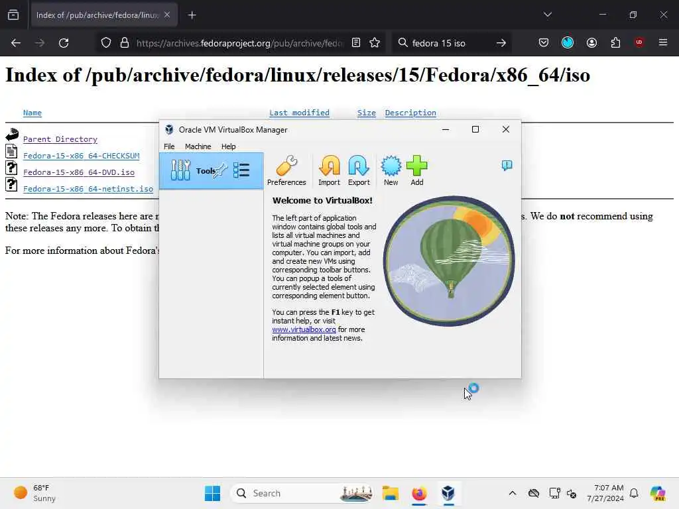The image size is (679, 509).
Task: Go back in Firefox
Action: point(16,43)
